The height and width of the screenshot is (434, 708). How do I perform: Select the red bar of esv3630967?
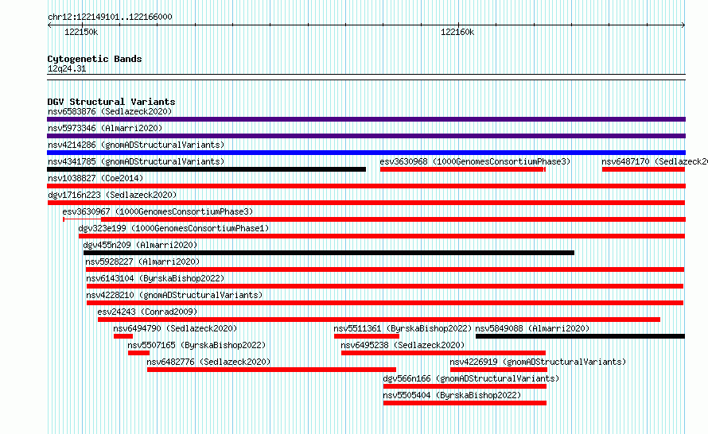coord(375,219)
